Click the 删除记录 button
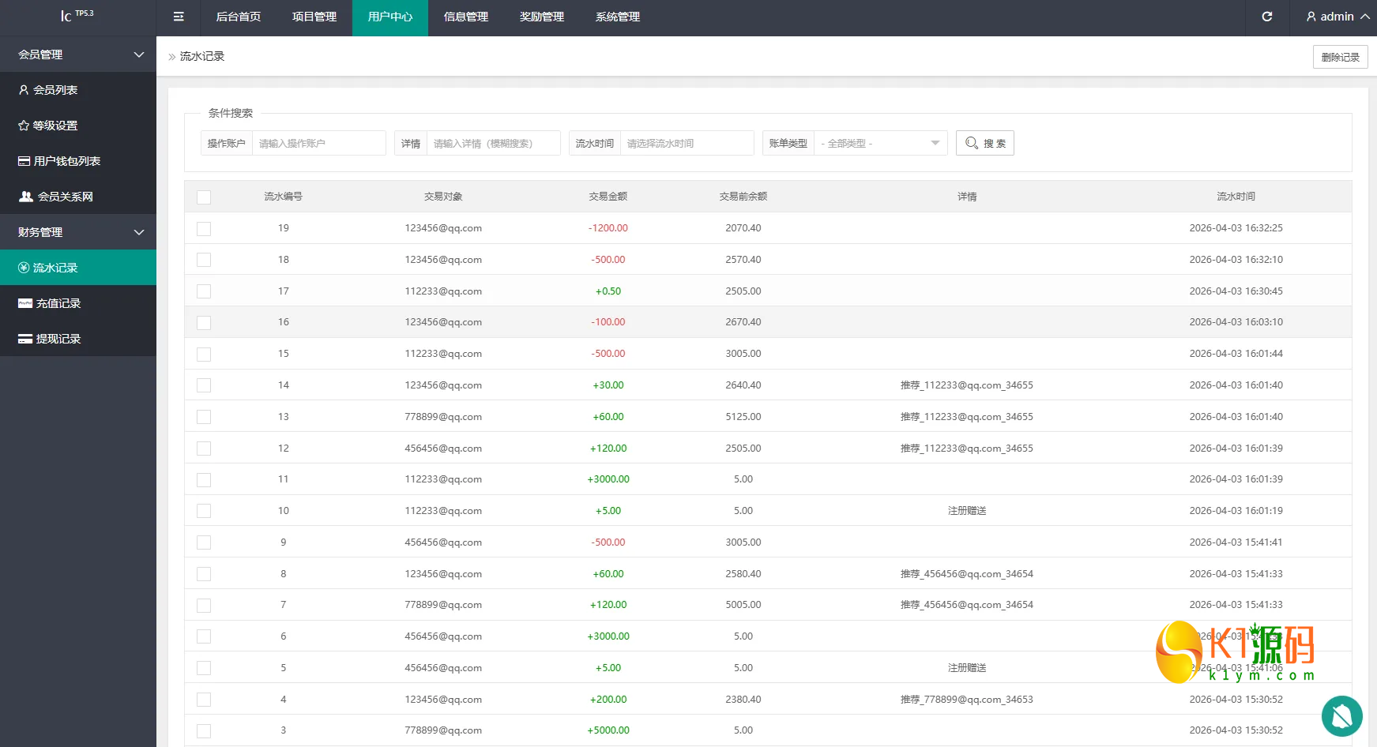Screen dimensions: 1377x747 [x=1341, y=57]
